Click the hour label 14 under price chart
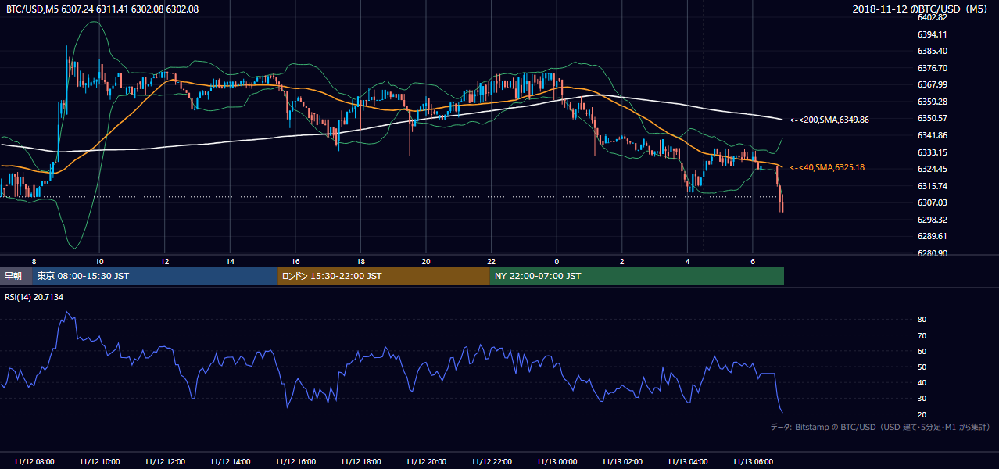The image size is (999, 469). pyautogui.click(x=230, y=261)
